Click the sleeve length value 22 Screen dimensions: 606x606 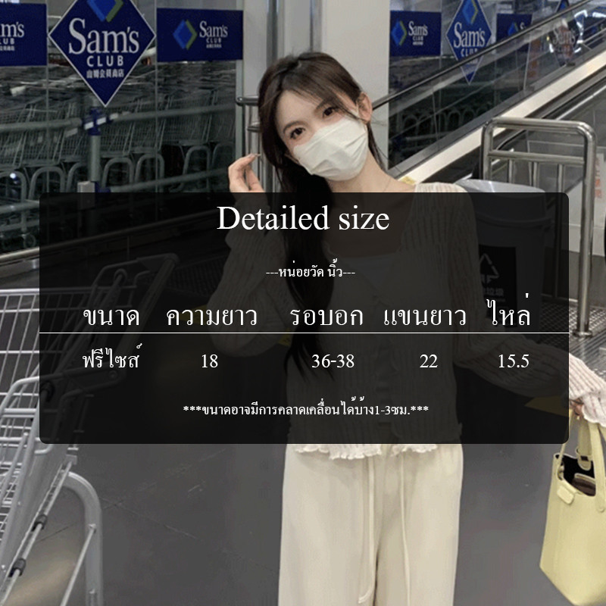coord(429,361)
